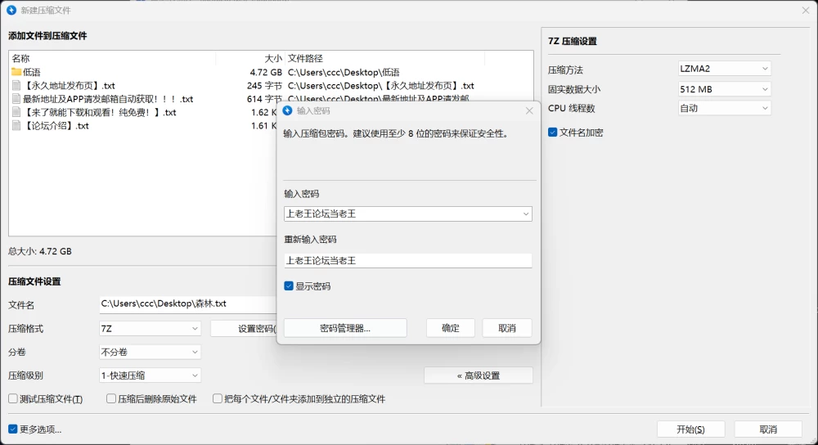818x445 pixels.
Task: Select 最新地址及APP请发邮箱自动获取！！！.txt file name
Action: pyautogui.click(x=108, y=99)
